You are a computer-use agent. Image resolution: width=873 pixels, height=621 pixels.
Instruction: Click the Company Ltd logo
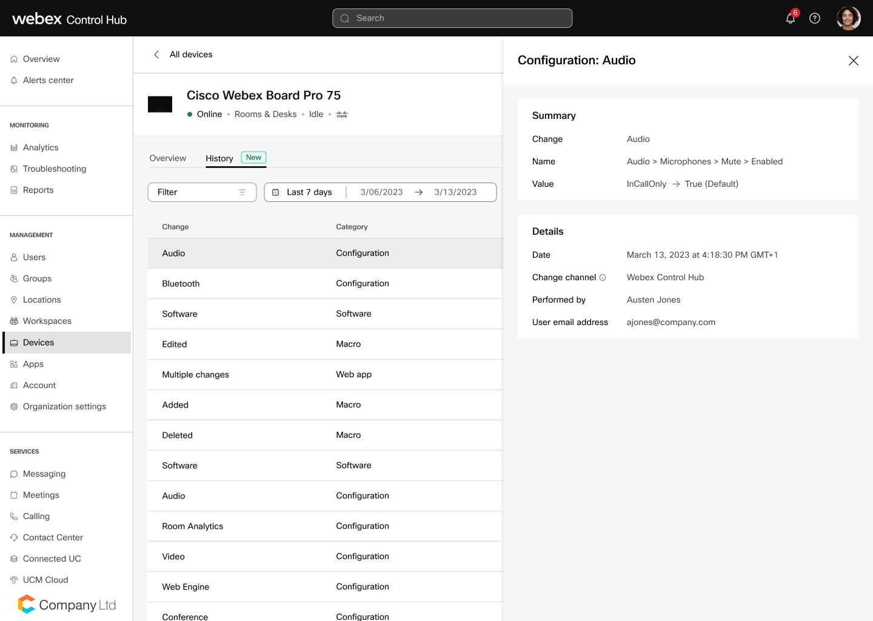67,605
